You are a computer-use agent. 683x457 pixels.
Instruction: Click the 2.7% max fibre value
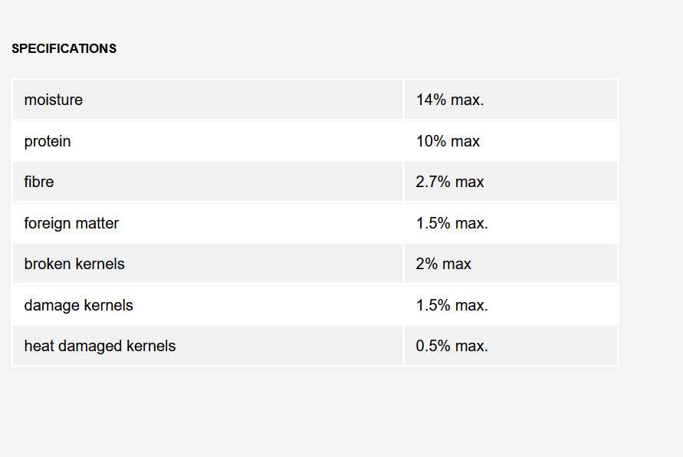point(450,182)
